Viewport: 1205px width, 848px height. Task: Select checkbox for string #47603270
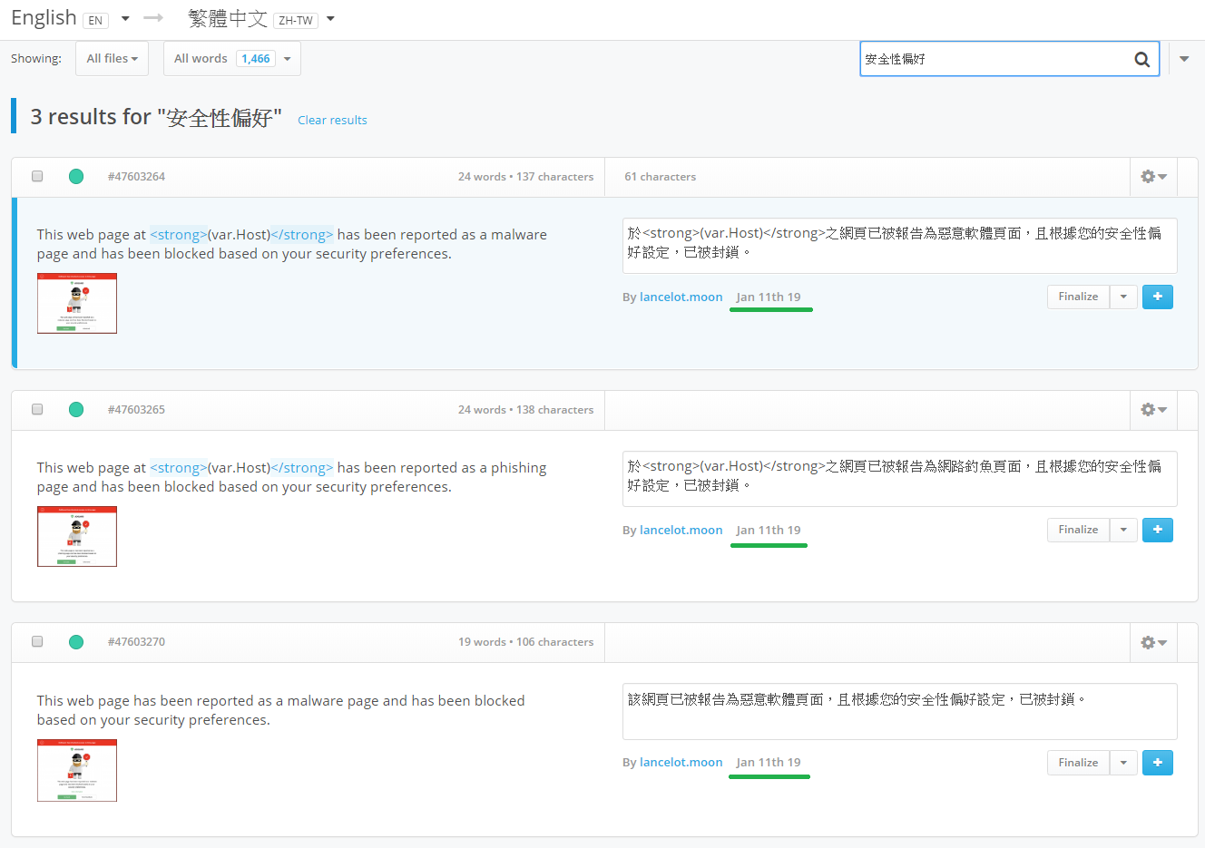tap(37, 641)
